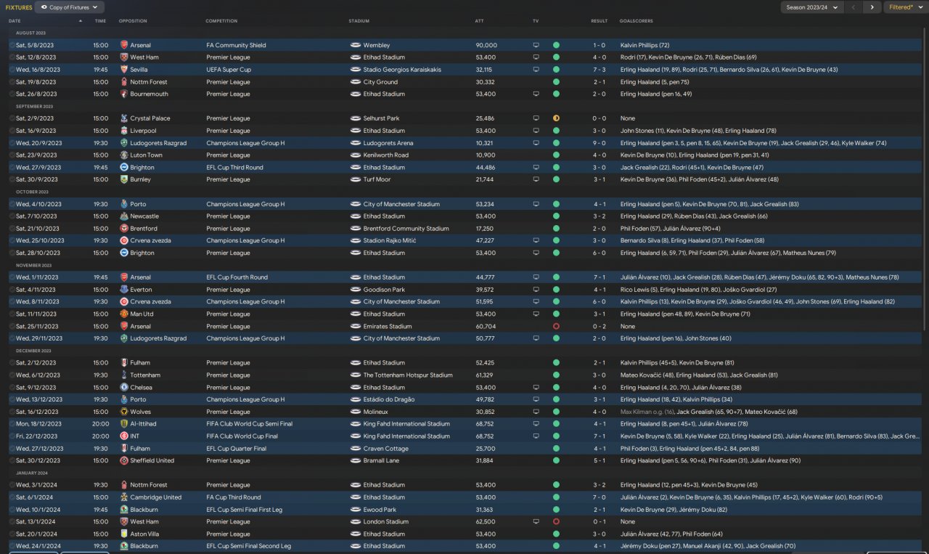The image size is (929, 554).
Task: Click the Luton Town club badge
Action: click(124, 155)
